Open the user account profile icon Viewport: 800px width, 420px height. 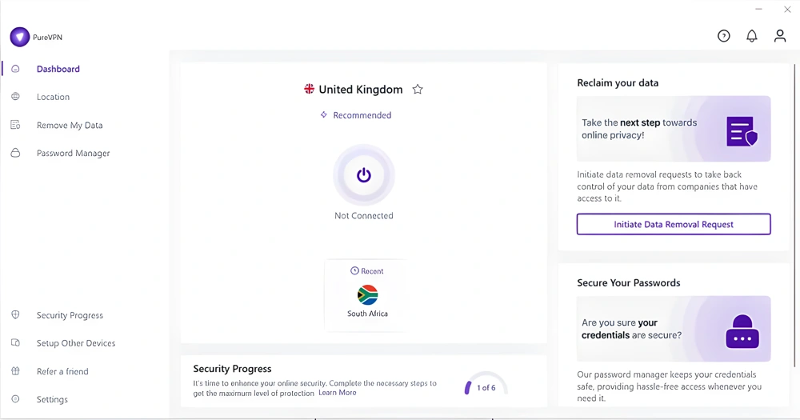coord(779,36)
